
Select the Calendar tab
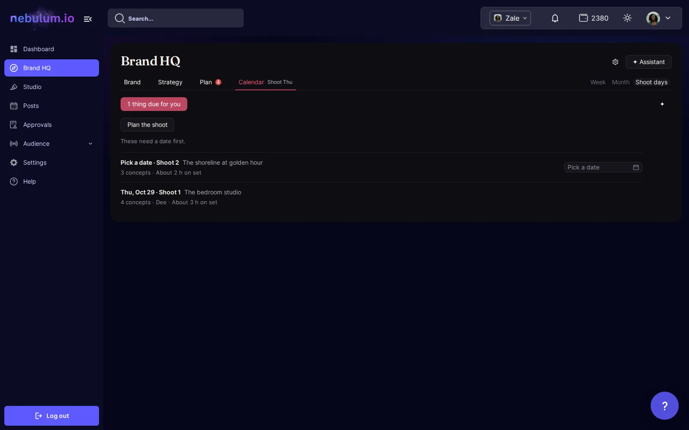pos(265,82)
